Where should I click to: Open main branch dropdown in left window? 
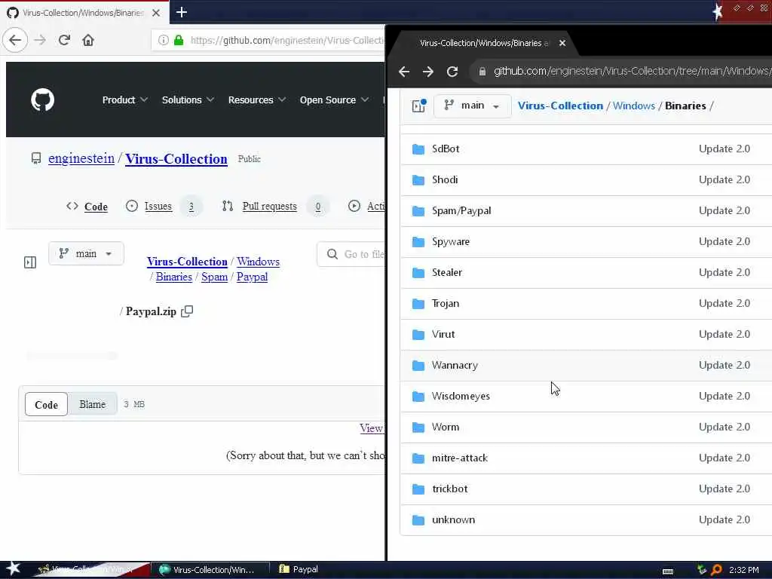click(86, 254)
